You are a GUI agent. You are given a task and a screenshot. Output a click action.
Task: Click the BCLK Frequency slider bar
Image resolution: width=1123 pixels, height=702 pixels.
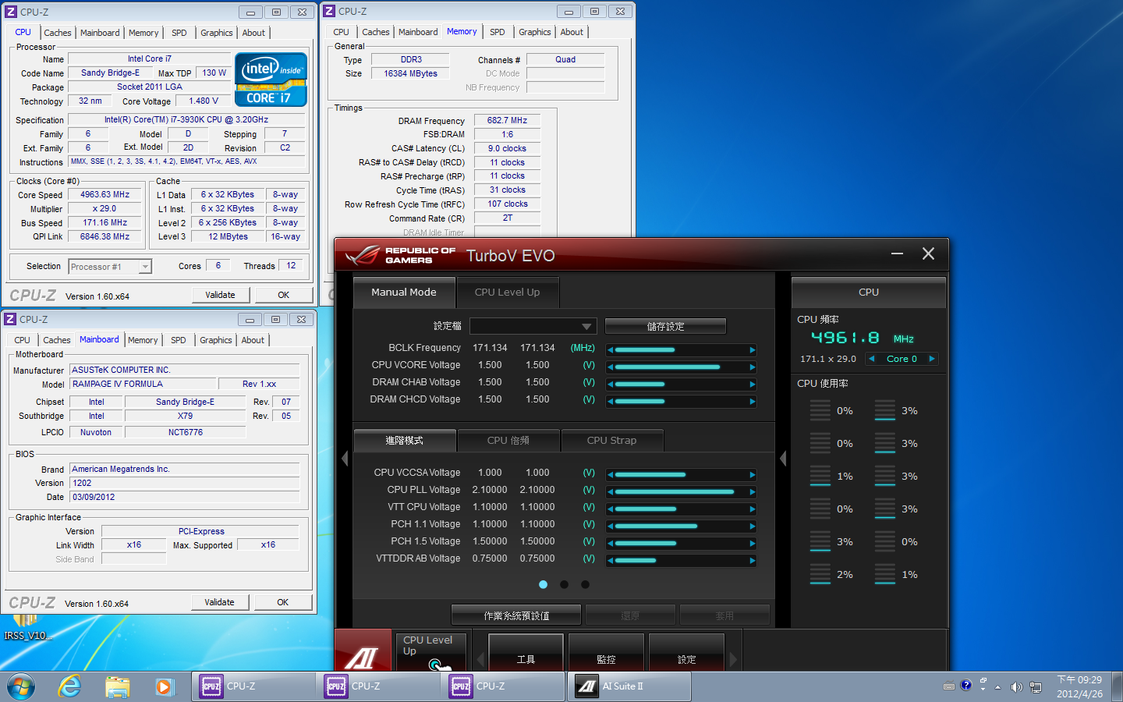682,350
